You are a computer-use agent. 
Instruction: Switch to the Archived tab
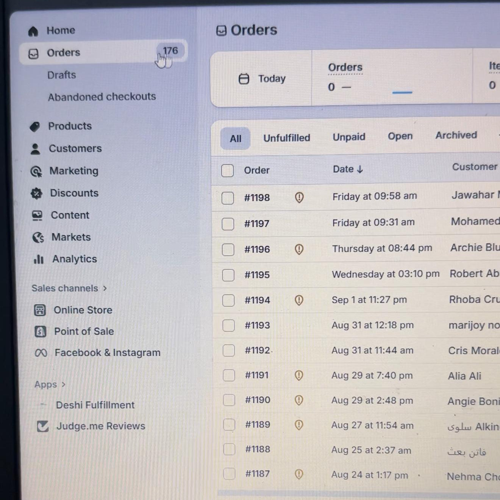(x=456, y=135)
